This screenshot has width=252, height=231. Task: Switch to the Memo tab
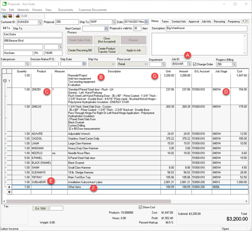click(155, 21)
